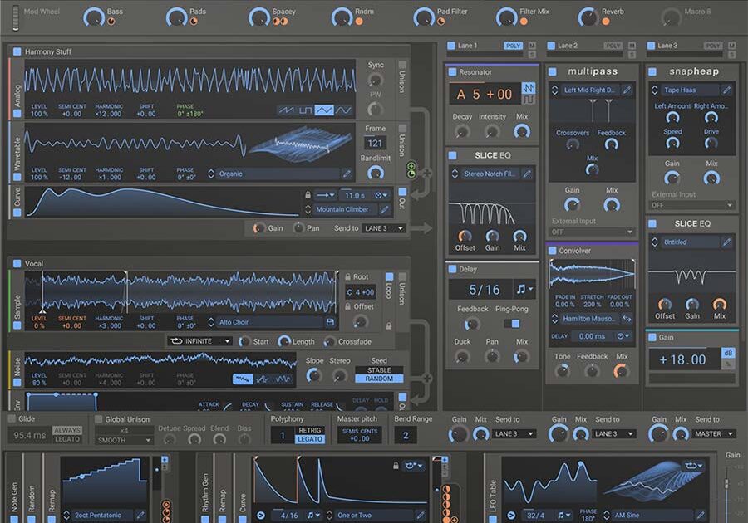The height and width of the screenshot is (523, 748).
Task: Adjust the Reverb macro knob
Action: (588, 17)
